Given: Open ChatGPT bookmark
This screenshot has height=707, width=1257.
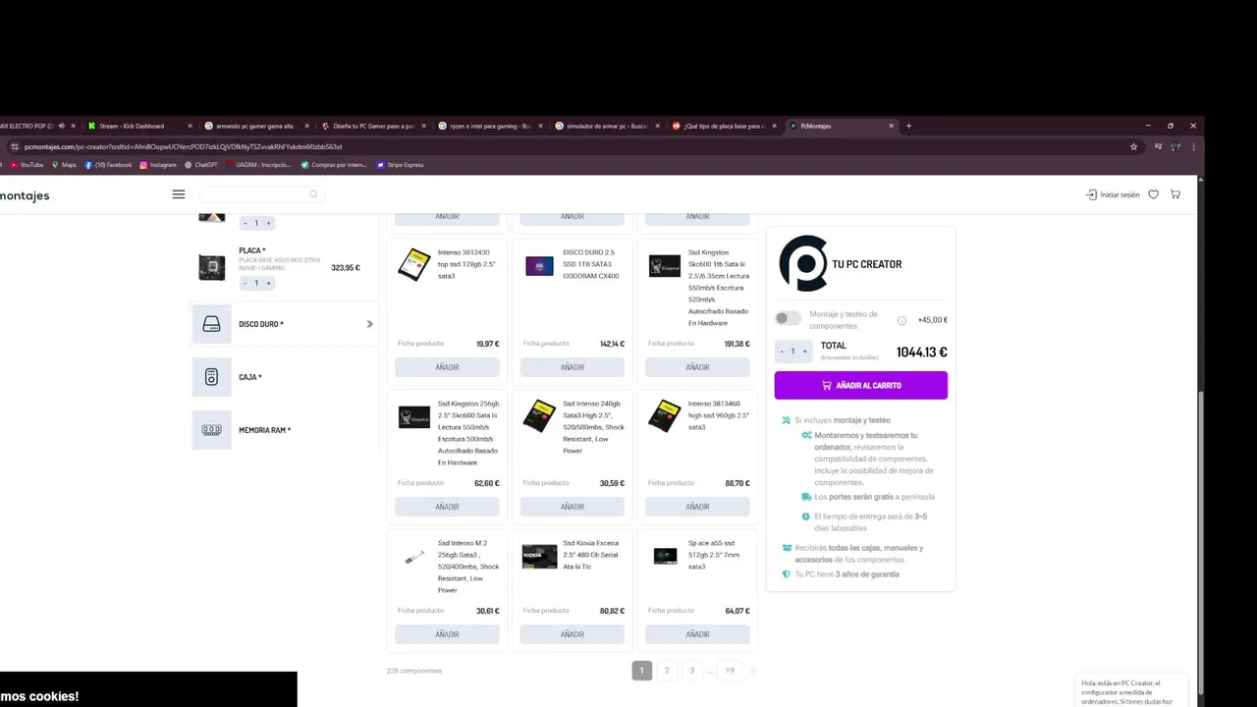Looking at the screenshot, I should pyautogui.click(x=201, y=165).
